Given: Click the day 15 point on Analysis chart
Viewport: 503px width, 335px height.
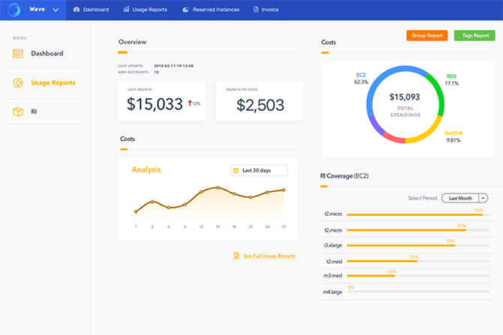Looking at the screenshot, I should click(218, 187).
